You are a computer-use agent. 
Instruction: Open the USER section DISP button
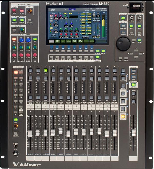[98, 57]
